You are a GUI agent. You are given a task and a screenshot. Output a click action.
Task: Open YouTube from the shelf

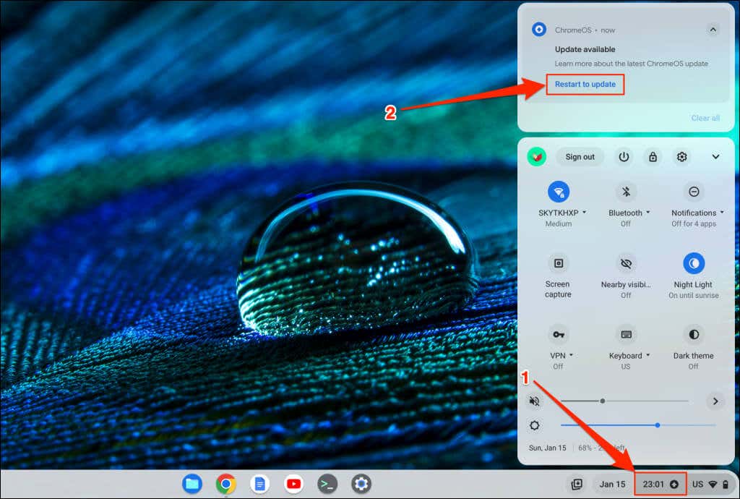coord(293,484)
